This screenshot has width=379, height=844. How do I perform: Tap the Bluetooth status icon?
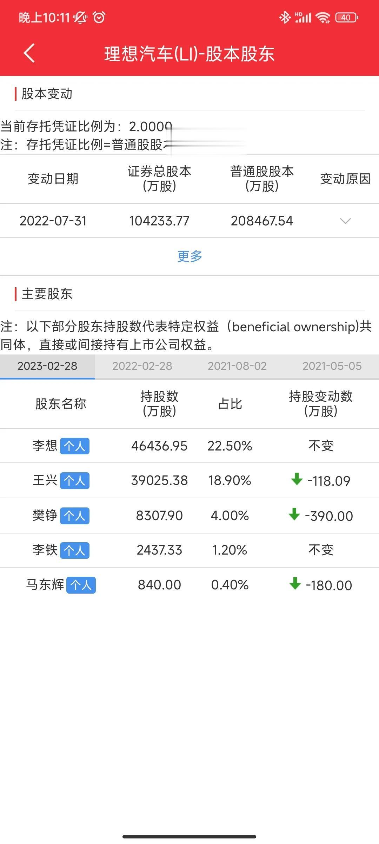click(x=285, y=17)
